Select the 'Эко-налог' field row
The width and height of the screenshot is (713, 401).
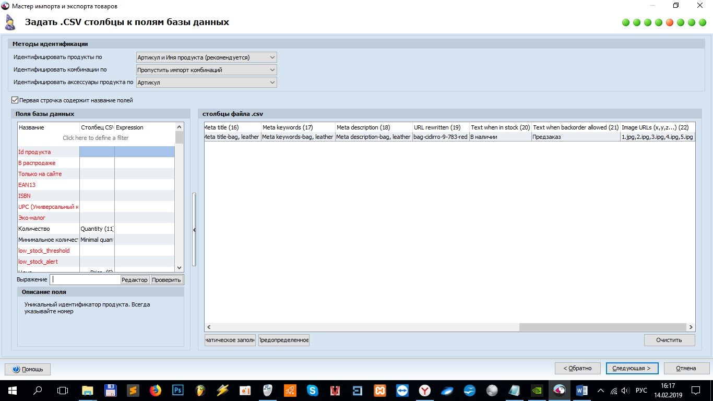click(x=96, y=218)
